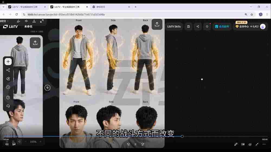Open the 会员中心 membership center button
This screenshot has height=152, width=271.
click(242, 26)
